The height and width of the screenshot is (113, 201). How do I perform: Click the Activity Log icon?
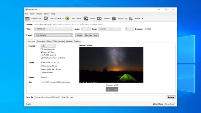pos(114,19)
